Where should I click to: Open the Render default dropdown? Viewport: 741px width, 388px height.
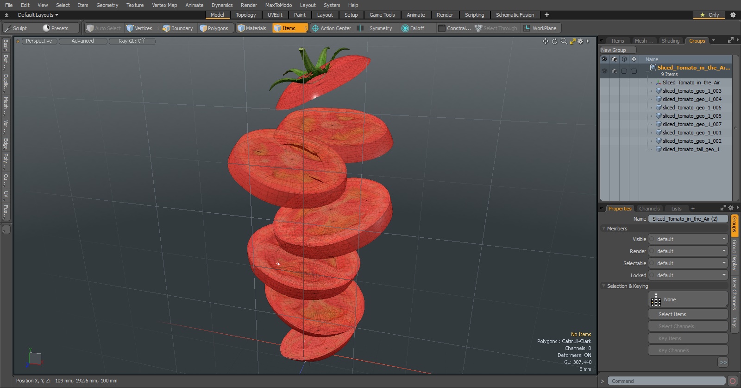click(x=688, y=251)
